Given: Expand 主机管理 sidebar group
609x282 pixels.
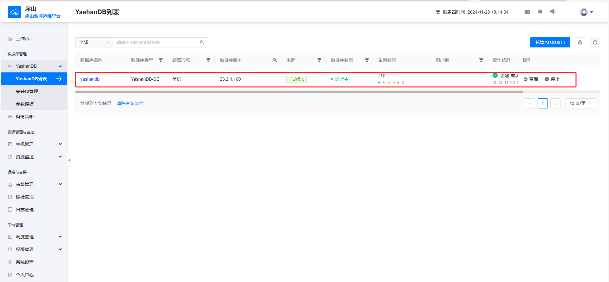Looking at the screenshot, I should coord(34,144).
